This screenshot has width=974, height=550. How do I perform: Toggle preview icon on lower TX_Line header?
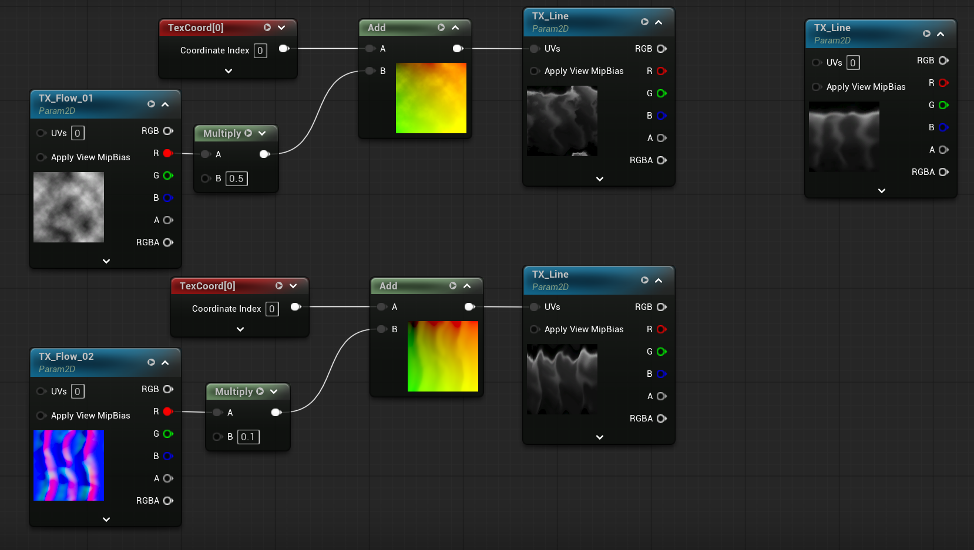click(644, 281)
